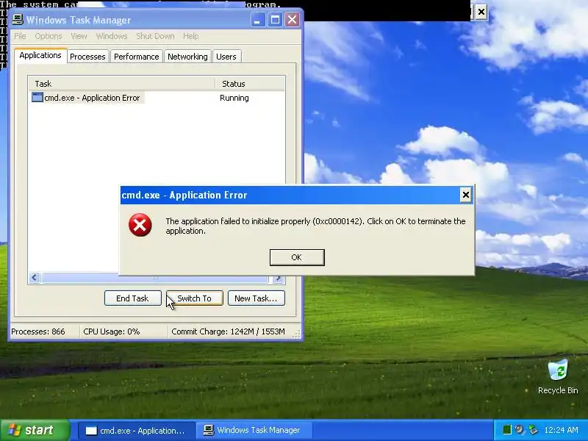Click the task list right scroll arrow
This screenshot has height=441, width=588.
point(279,278)
